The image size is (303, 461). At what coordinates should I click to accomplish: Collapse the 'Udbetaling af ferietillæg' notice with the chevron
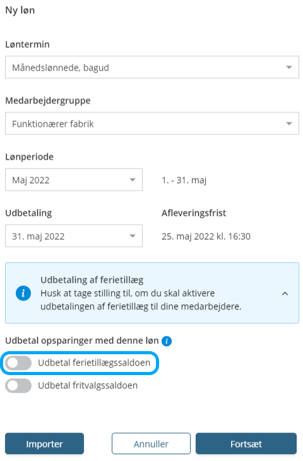point(285,294)
